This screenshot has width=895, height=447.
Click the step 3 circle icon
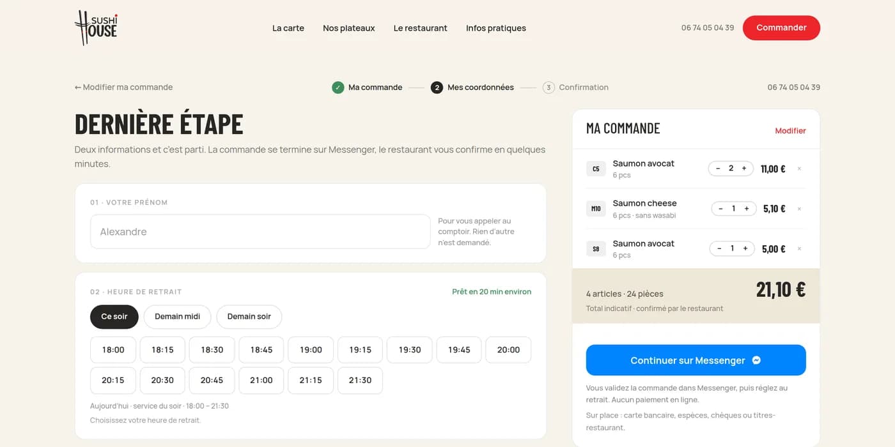[x=549, y=87]
